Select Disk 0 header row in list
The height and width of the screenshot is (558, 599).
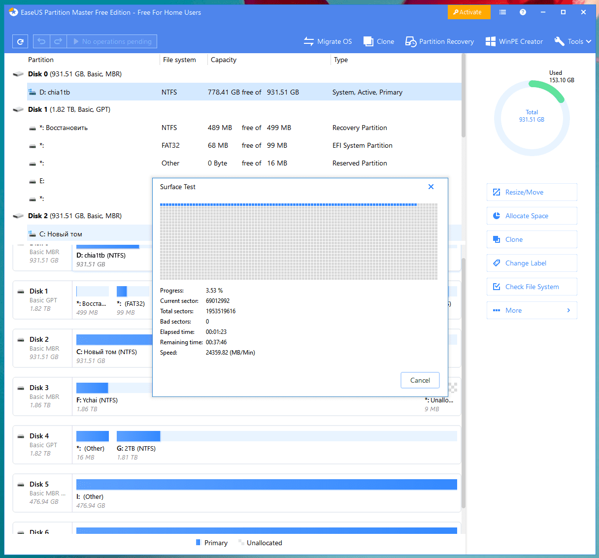click(x=236, y=74)
